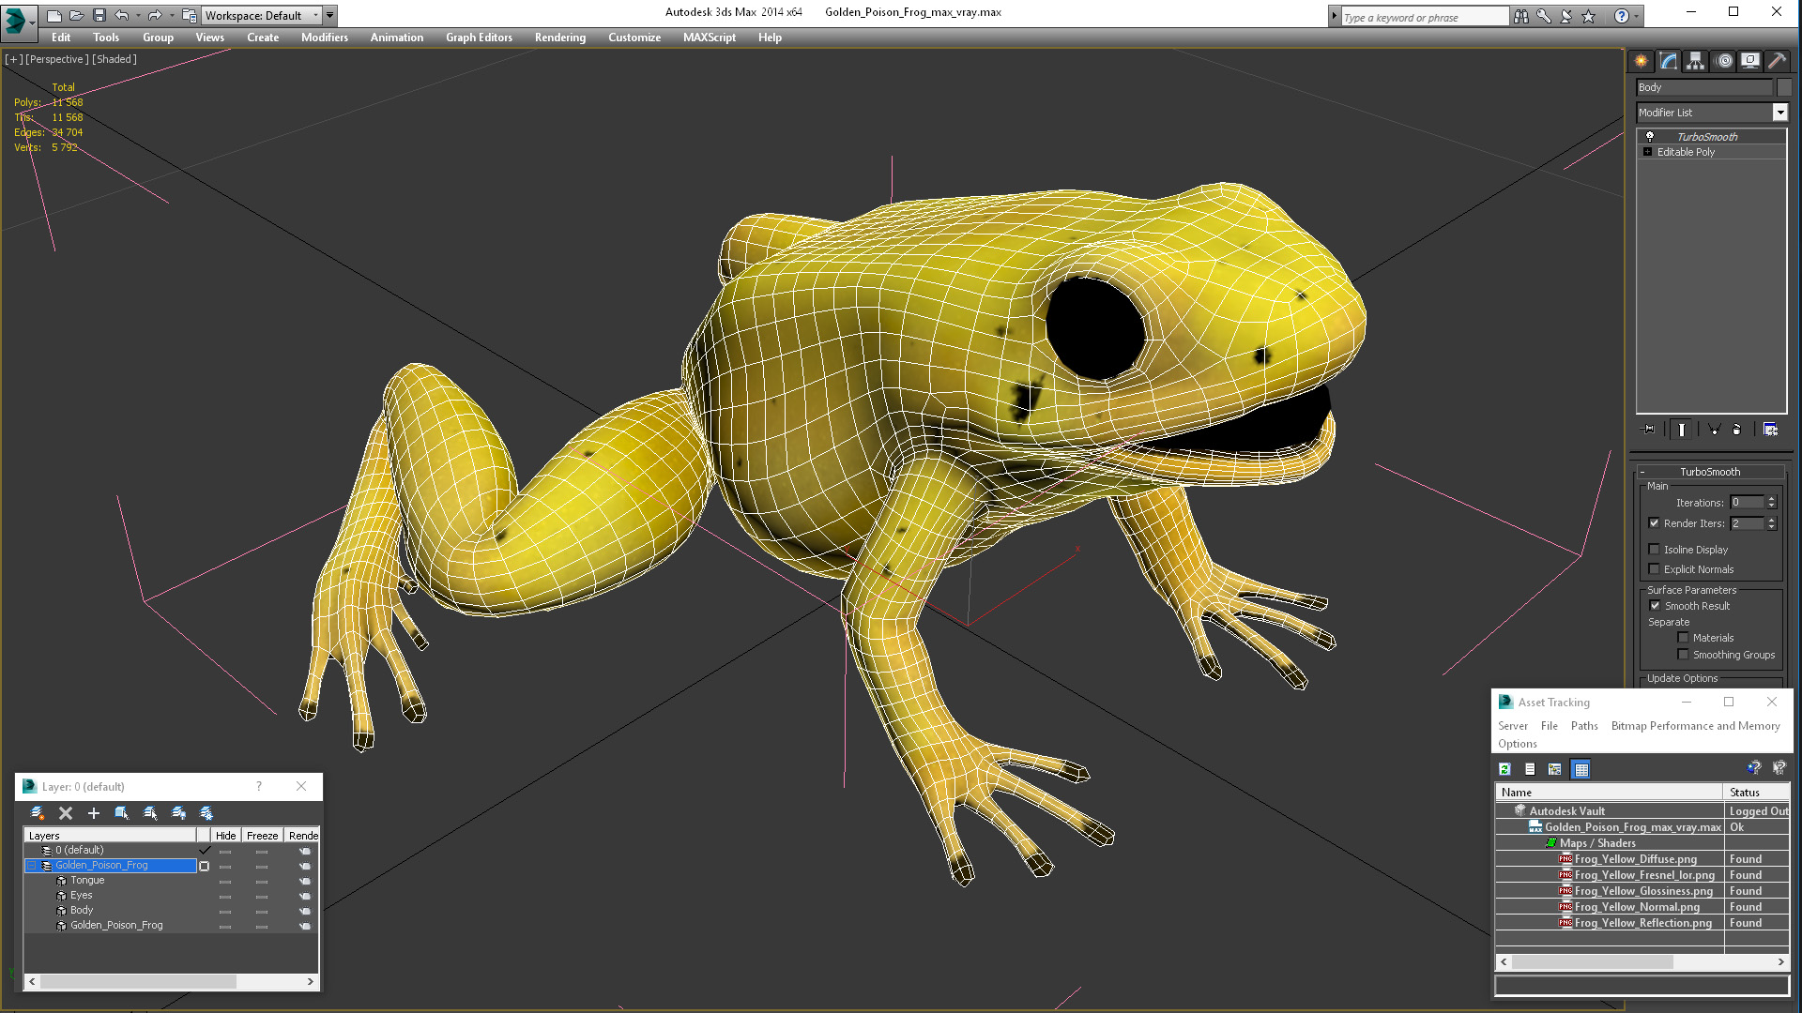Click the Perspective viewport label
Screen dimensions: 1802x1013
coord(57,59)
